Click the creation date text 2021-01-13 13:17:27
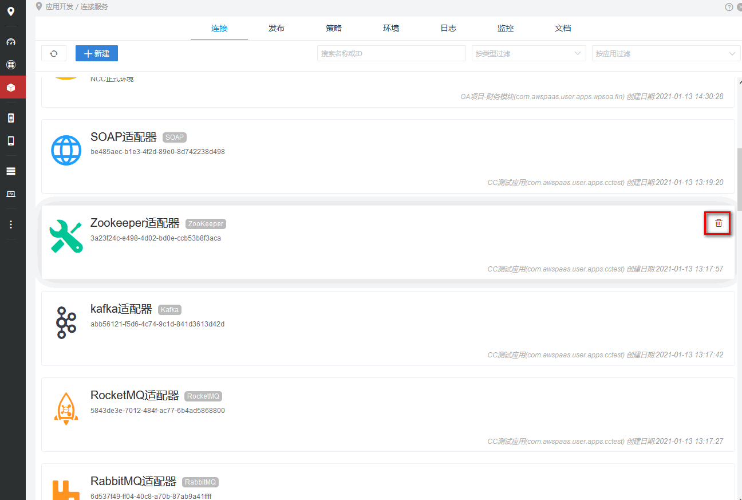 click(x=689, y=442)
